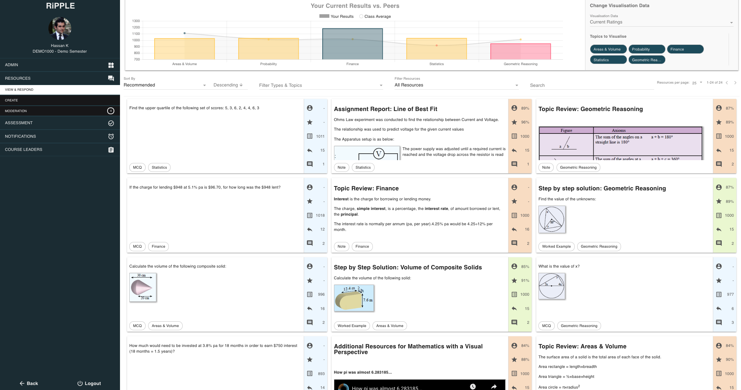Click watch later clock on pi video
The image size is (741, 390).
point(473,386)
